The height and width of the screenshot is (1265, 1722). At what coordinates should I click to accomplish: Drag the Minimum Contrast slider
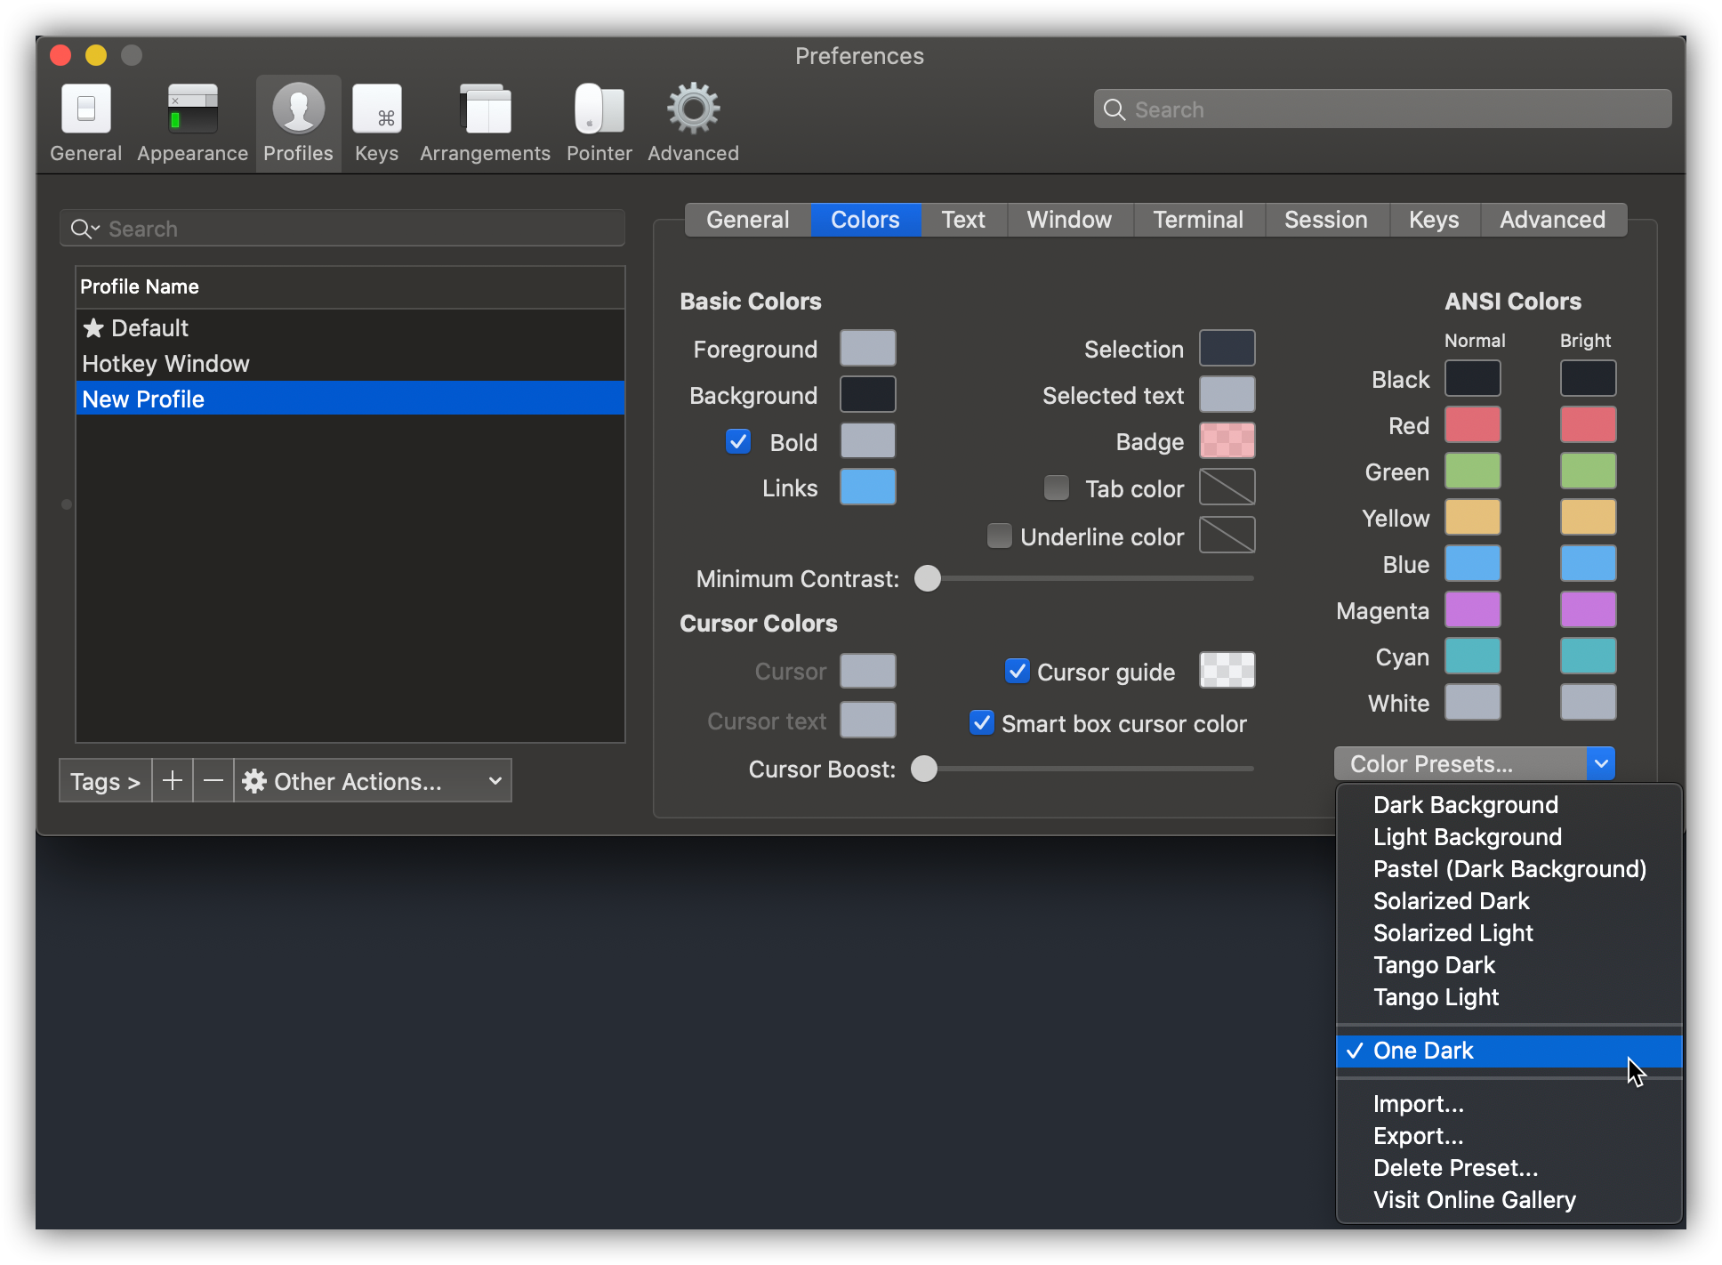point(928,577)
